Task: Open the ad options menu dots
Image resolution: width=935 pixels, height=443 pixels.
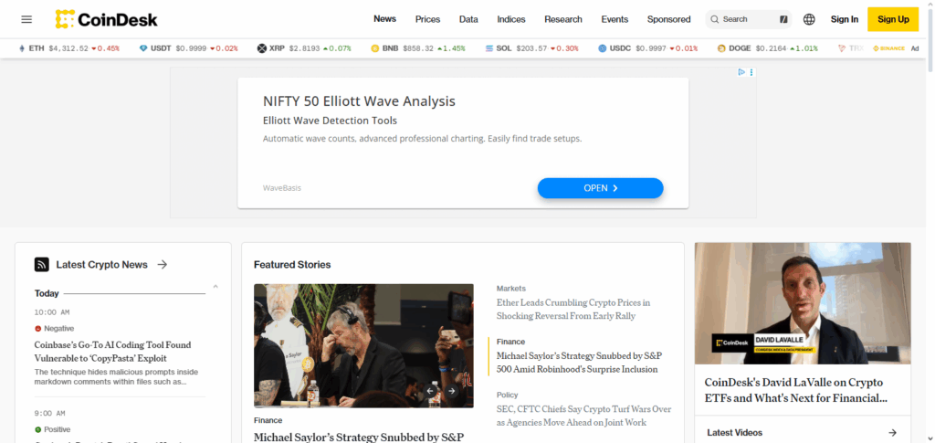Action: (x=751, y=72)
